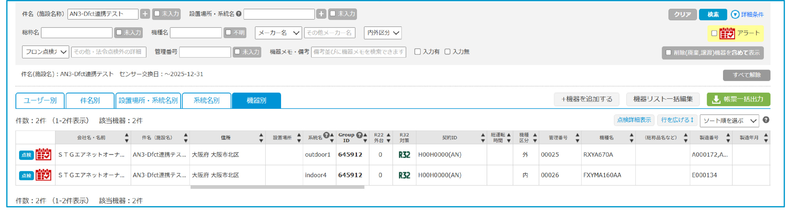This screenshot has height=213, width=795.
Task: Click the horizontal scrollbar under the table
Action: (x=277, y=187)
